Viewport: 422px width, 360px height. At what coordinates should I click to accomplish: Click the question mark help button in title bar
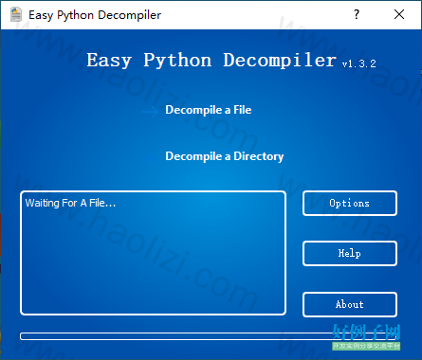(357, 14)
